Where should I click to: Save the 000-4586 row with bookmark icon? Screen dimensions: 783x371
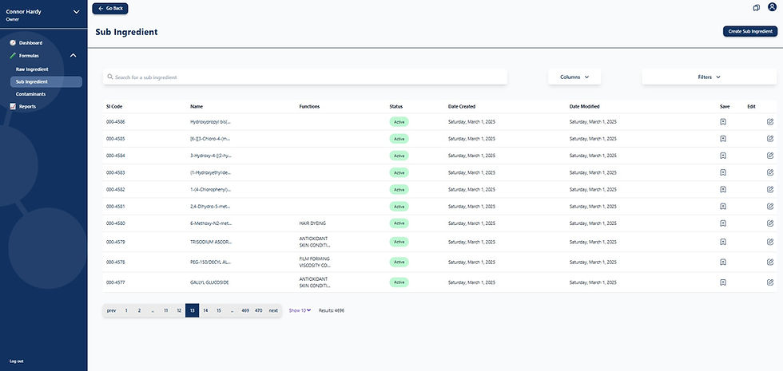[722, 121]
